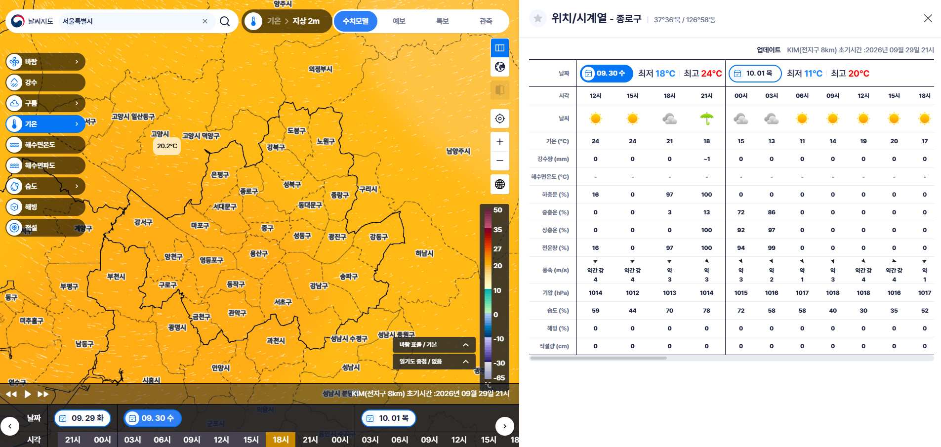
Task: Select the 습도 (humidity) layer icon
Action: pos(15,186)
